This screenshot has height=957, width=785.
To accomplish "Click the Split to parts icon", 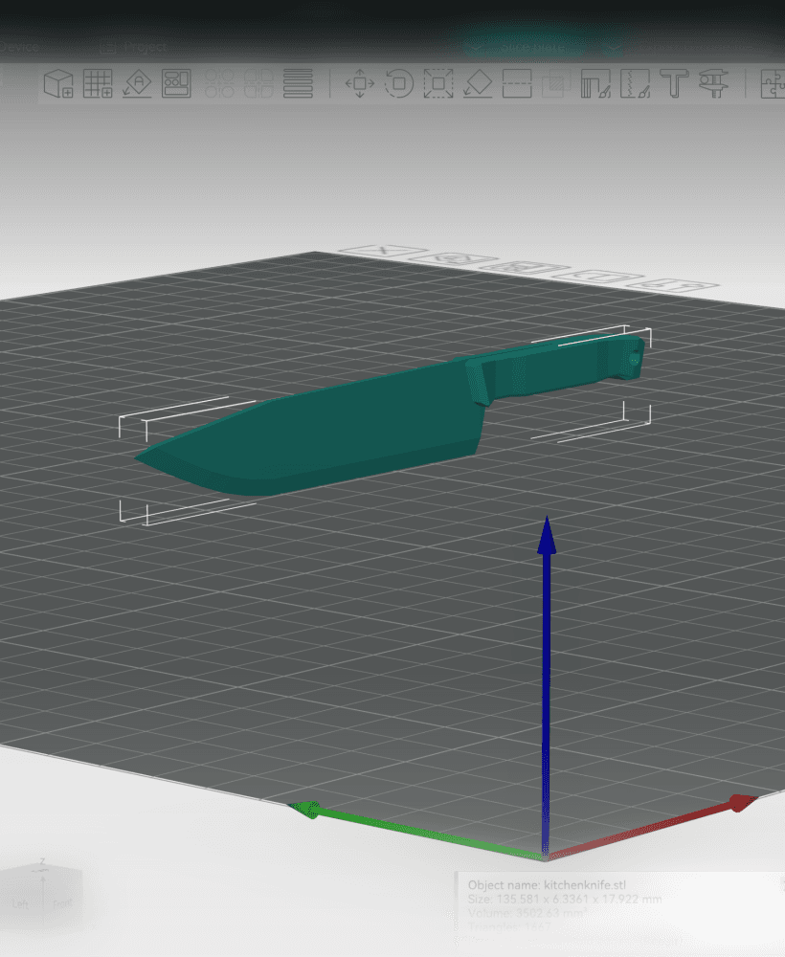I will click(x=258, y=83).
